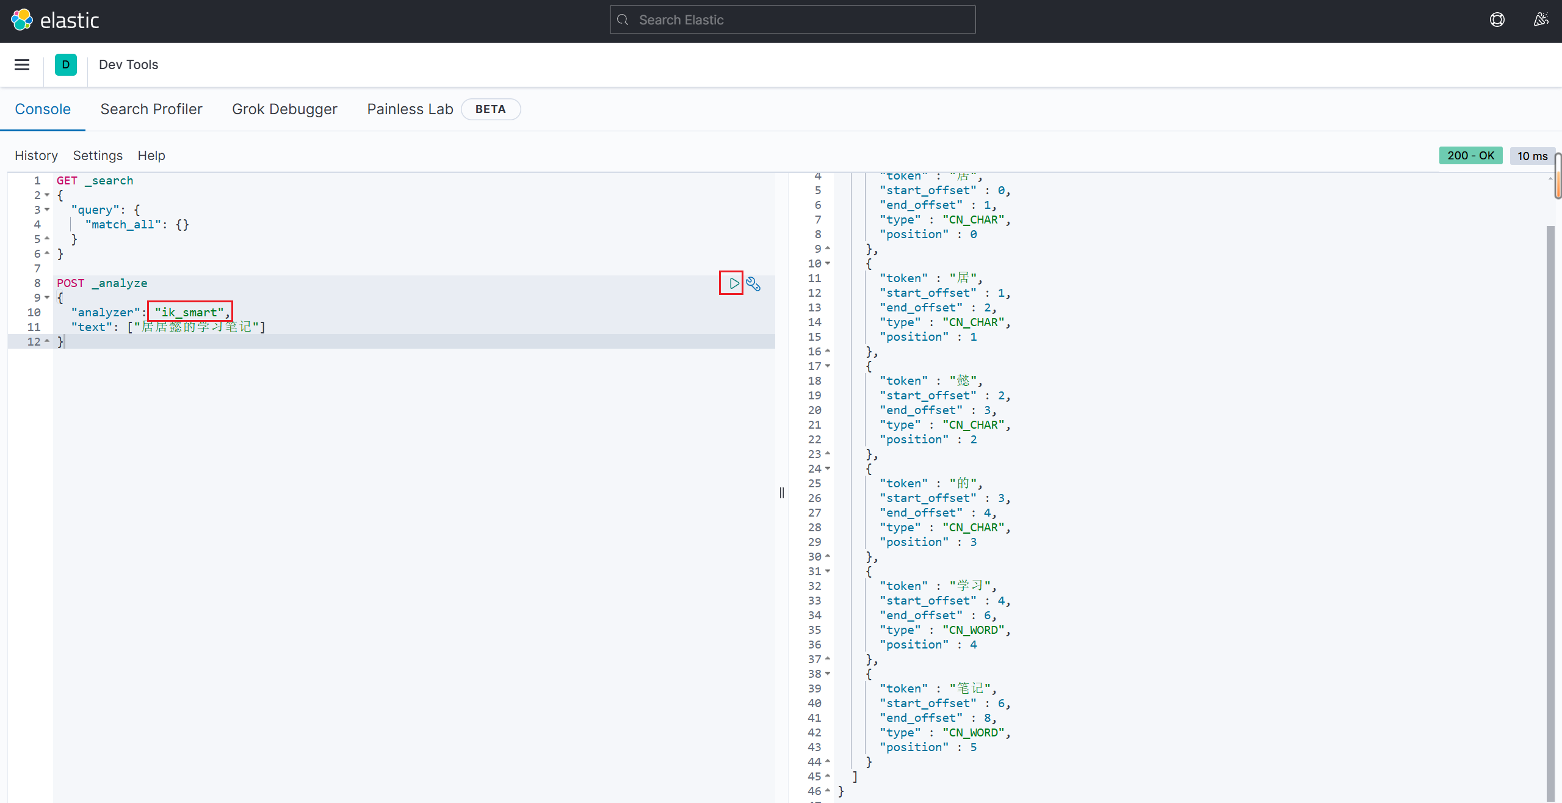Viewport: 1562px width, 803px height.
Task: Collapse output fold at line 31
Action: click(828, 572)
